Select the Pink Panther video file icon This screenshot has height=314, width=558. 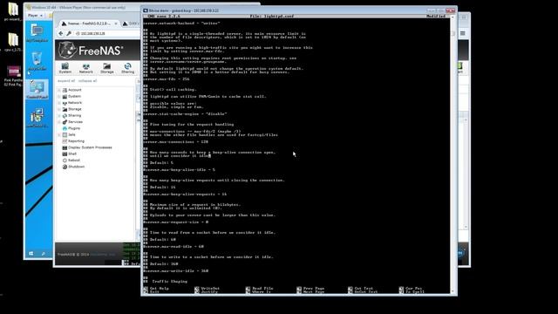point(14,76)
